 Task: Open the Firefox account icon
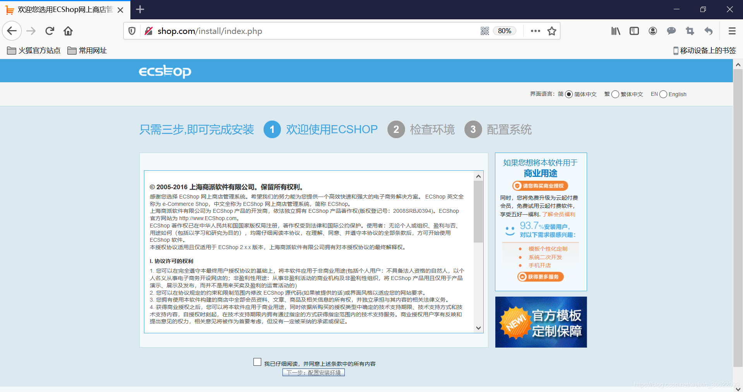(653, 31)
